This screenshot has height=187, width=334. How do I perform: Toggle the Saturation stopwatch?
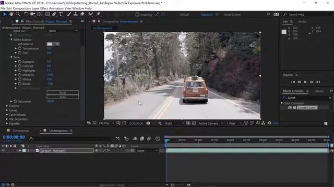click(x=15, y=101)
